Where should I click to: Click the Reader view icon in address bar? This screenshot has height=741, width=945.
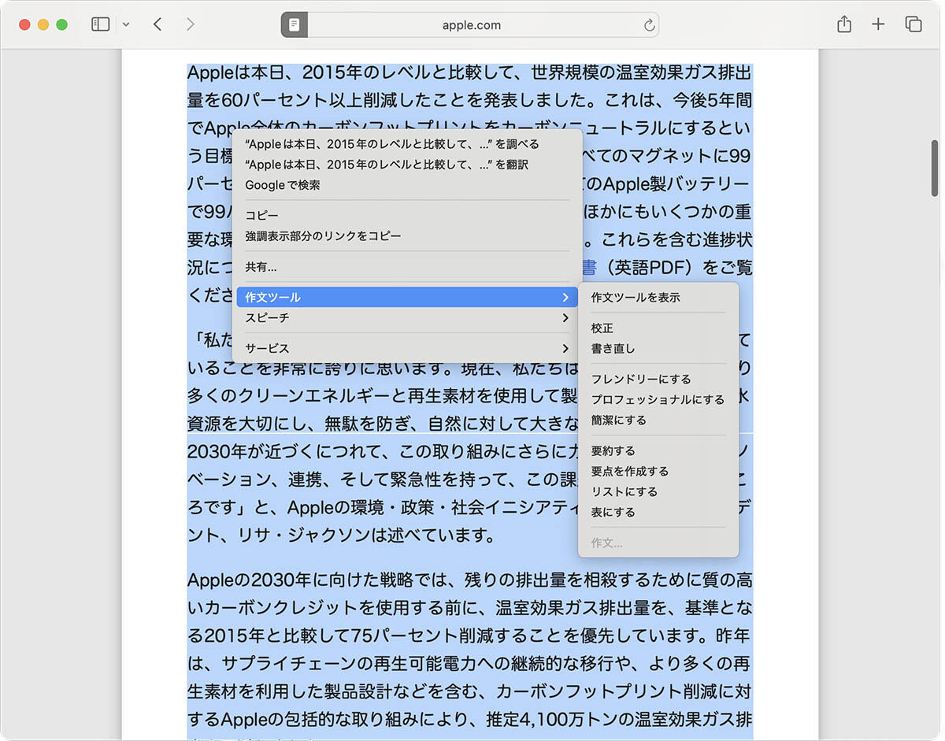(295, 24)
